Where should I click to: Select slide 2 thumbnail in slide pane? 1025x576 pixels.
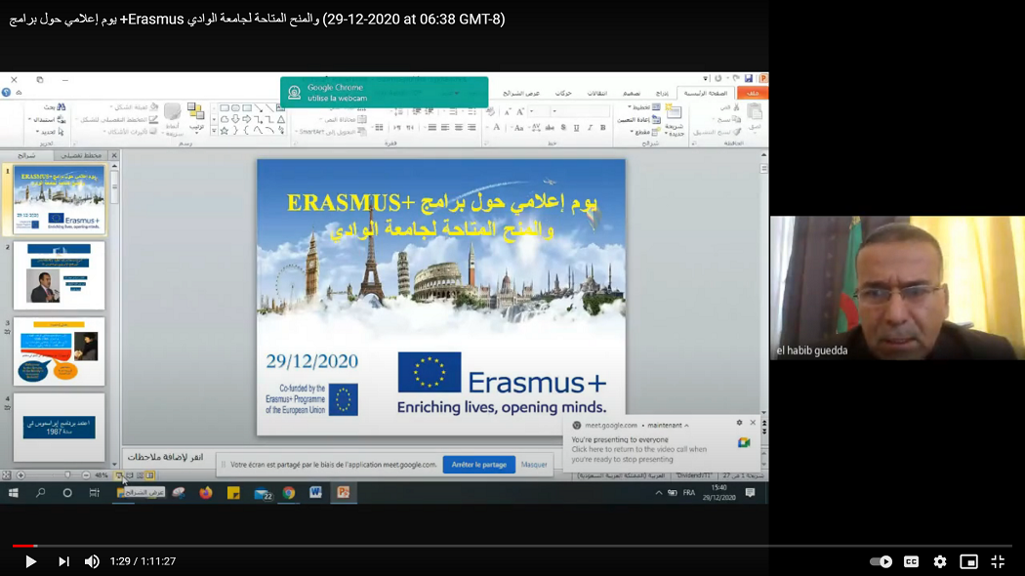click(59, 275)
